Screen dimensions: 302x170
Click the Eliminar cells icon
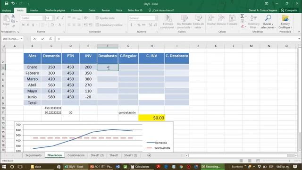click(x=221, y=18)
